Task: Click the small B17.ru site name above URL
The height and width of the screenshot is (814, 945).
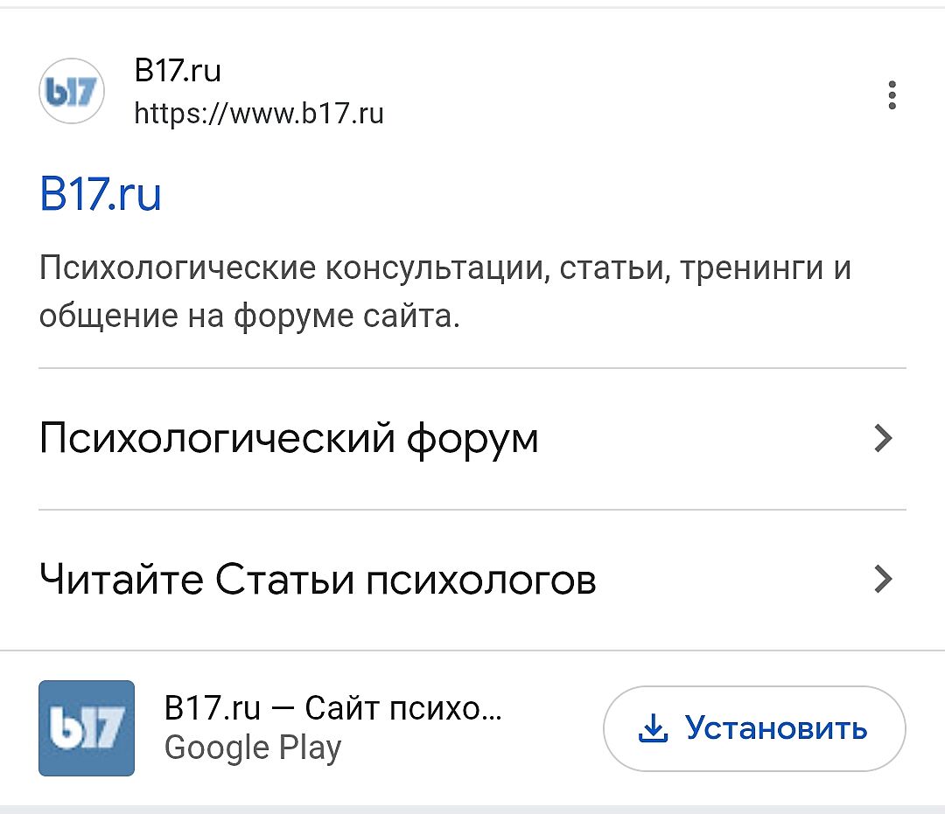Action: (178, 71)
